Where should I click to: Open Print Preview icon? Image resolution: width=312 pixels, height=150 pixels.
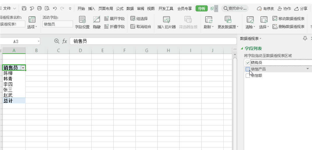point(47,8)
